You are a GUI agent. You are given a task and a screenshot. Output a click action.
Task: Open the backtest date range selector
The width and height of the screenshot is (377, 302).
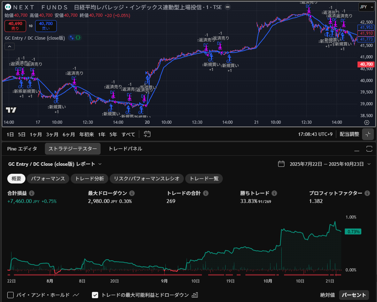(x=324, y=164)
